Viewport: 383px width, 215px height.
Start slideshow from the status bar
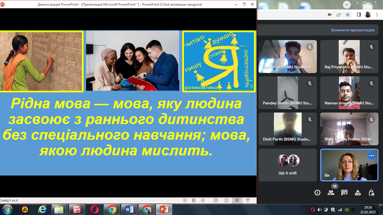tap(248, 200)
